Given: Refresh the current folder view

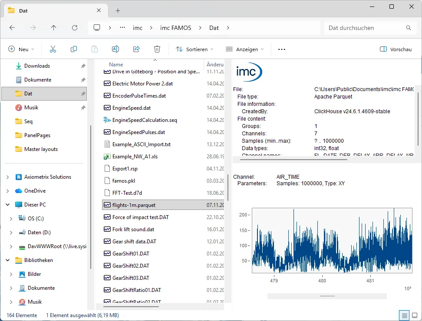Looking at the screenshot, I should pos(74,28).
